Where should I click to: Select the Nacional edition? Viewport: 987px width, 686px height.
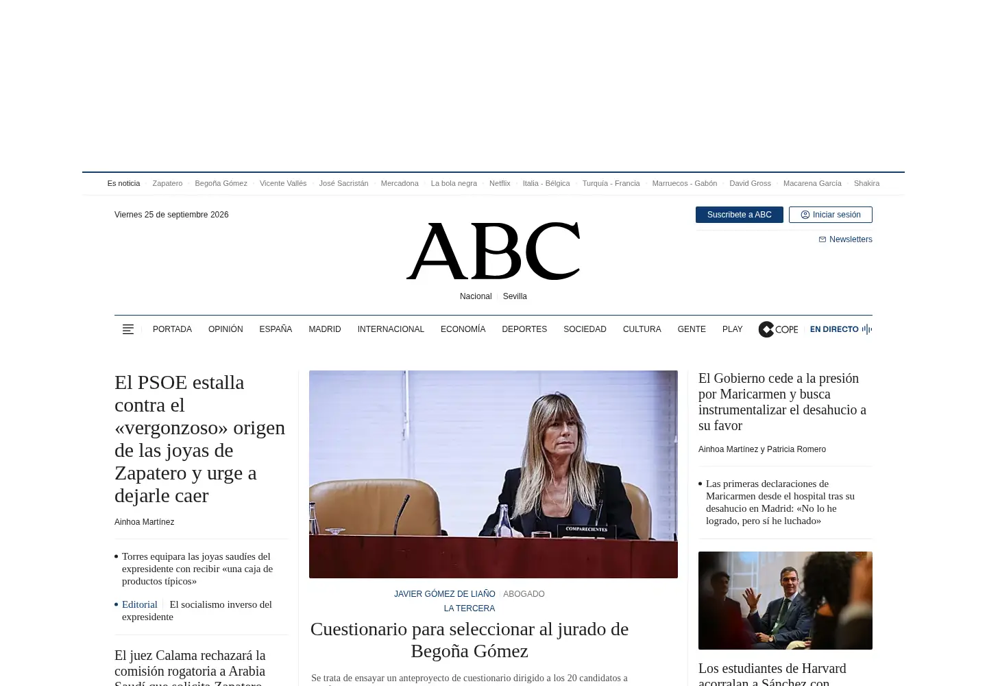476,296
